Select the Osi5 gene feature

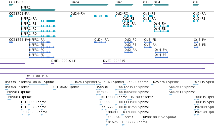(x=196, y=5)
